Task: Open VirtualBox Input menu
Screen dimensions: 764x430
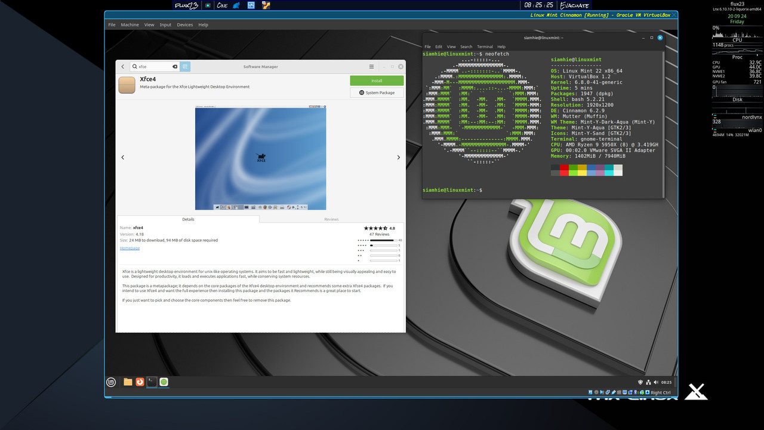Action: pyautogui.click(x=165, y=25)
